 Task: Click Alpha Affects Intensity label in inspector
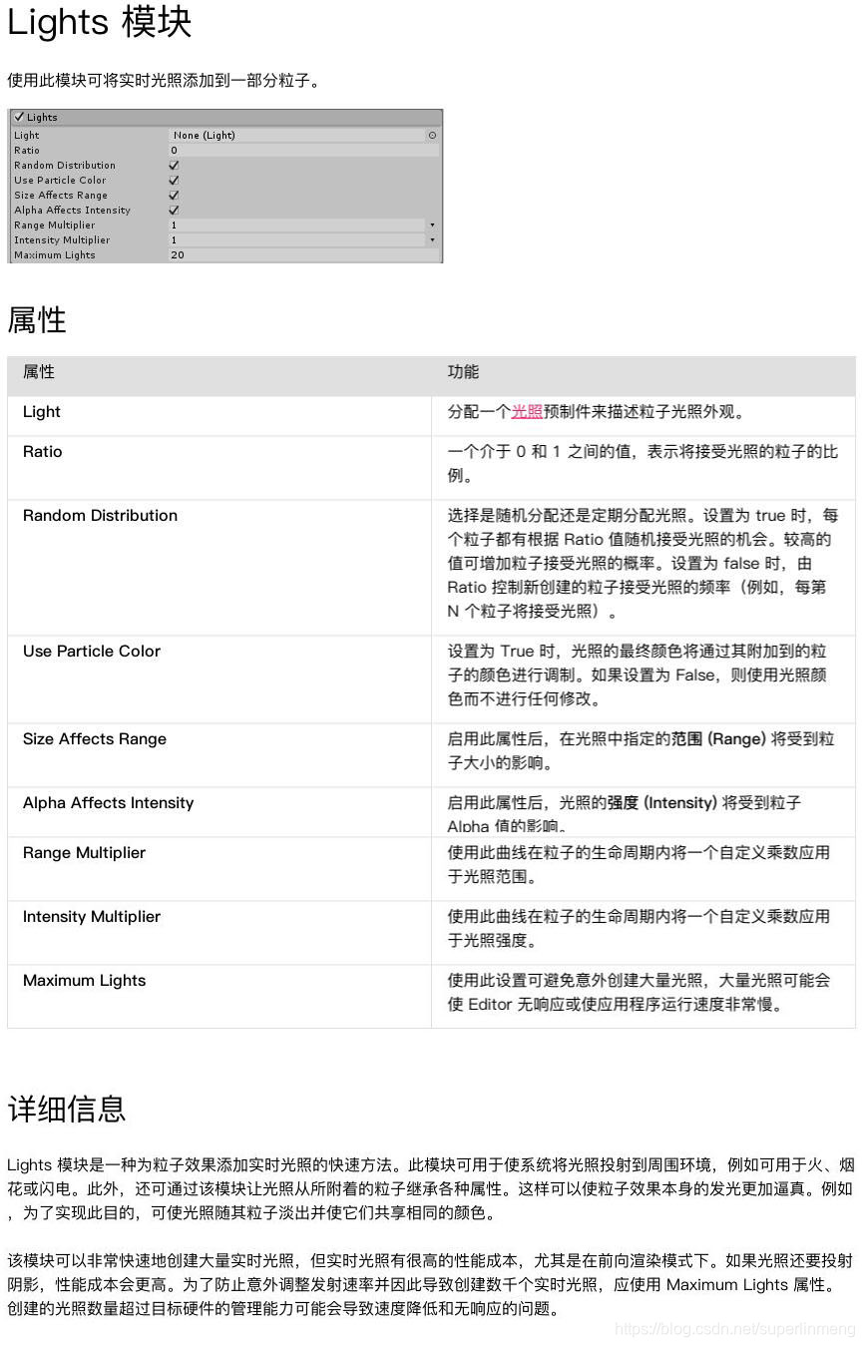[72, 211]
